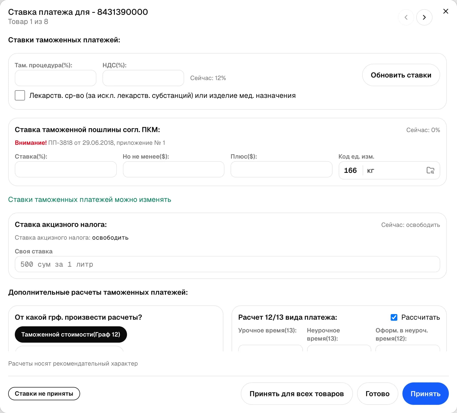Open the unit code lookup folder icon

tap(430, 170)
